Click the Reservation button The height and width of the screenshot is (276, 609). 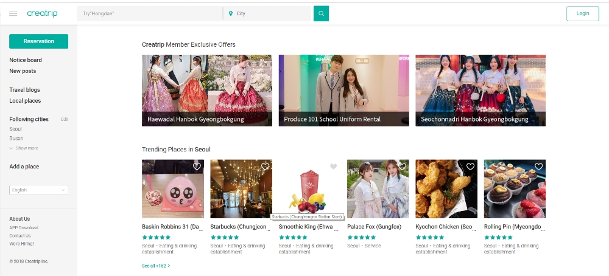pos(39,41)
